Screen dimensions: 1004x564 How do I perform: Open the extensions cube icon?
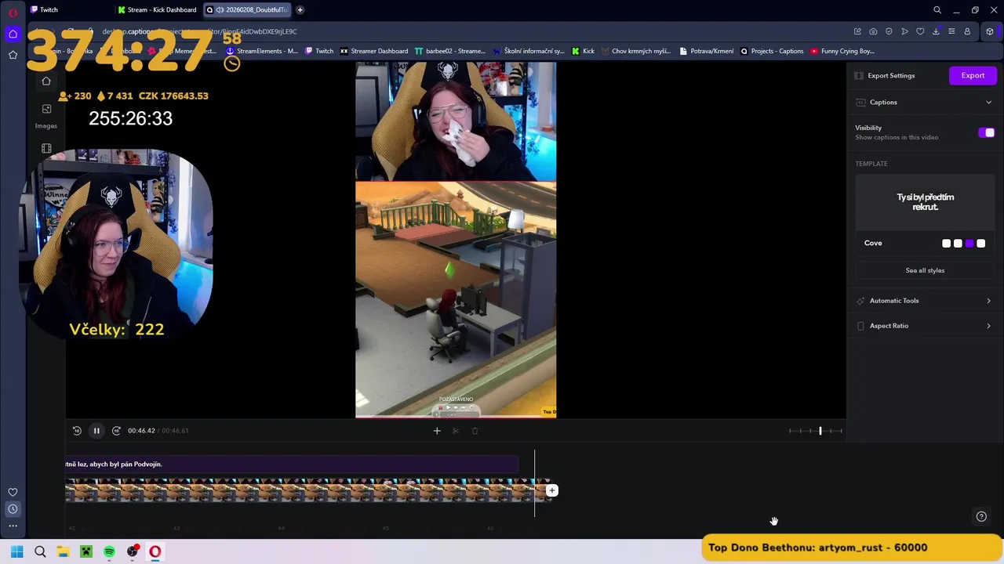point(990,31)
